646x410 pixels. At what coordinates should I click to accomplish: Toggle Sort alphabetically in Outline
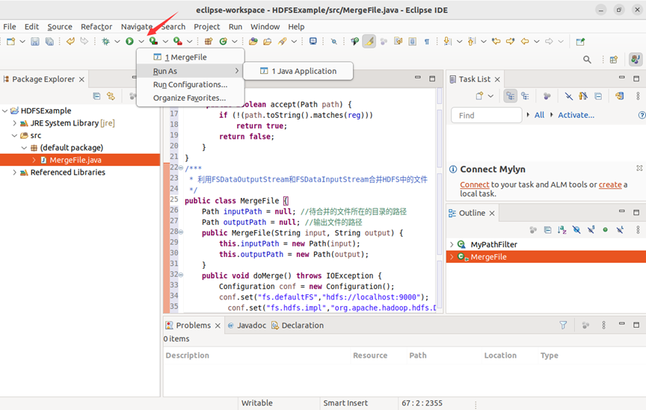coord(562,230)
